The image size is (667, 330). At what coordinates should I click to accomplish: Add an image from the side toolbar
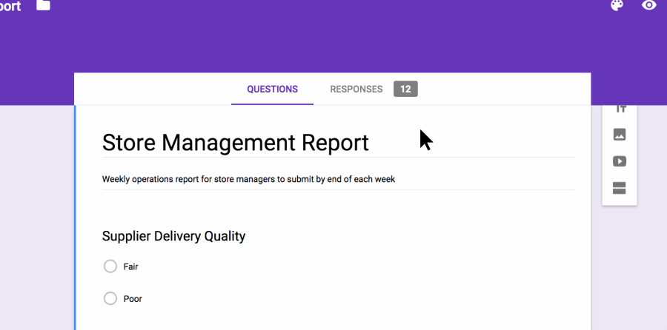tap(620, 135)
